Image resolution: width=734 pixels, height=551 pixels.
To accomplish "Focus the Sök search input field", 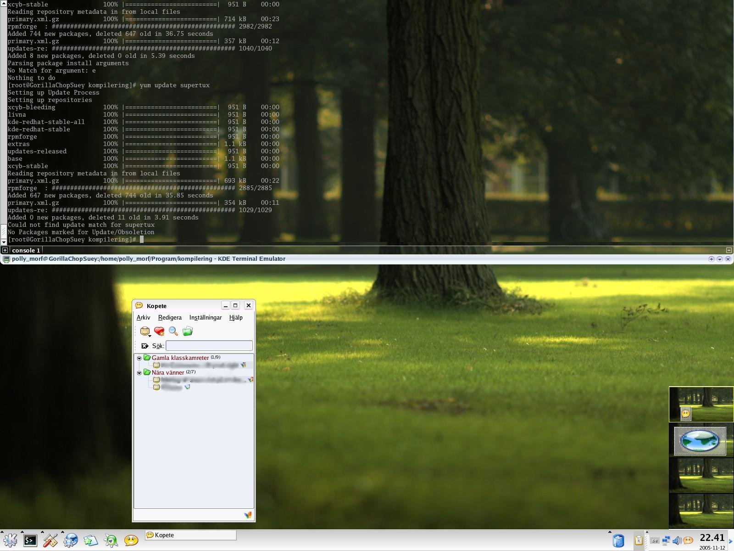I will pyautogui.click(x=209, y=346).
